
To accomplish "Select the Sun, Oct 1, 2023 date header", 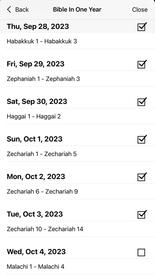I will tap(34, 139).
